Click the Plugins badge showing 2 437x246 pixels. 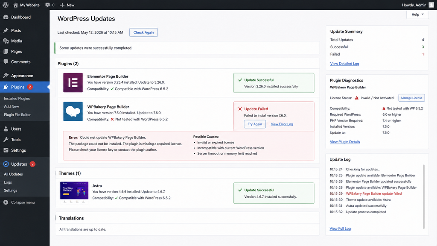30,87
